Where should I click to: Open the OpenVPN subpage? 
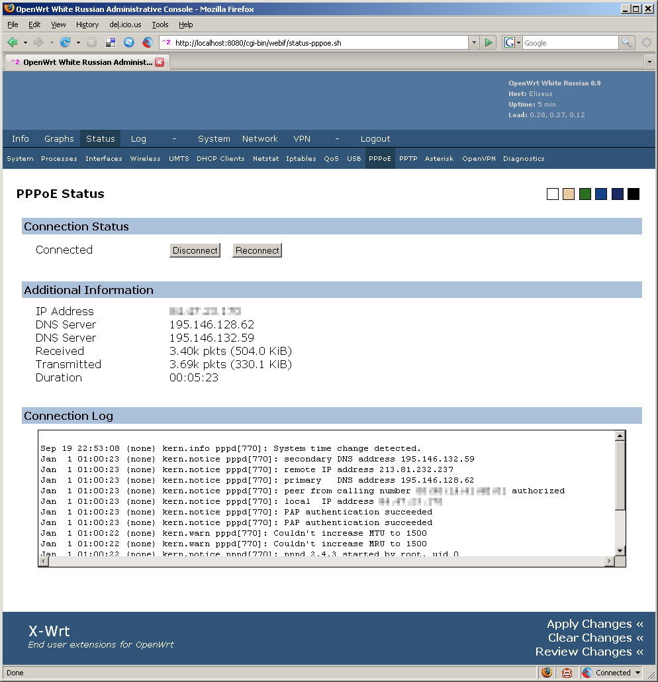point(479,159)
